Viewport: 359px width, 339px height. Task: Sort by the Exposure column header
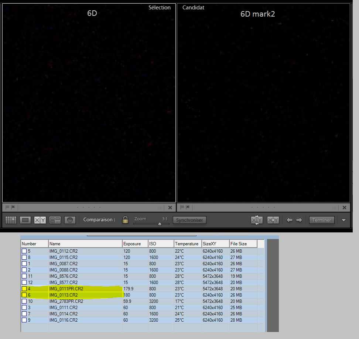pyautogui.click(x=135, y=244)
